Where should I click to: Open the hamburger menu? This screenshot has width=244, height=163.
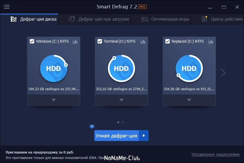(7, 7)
